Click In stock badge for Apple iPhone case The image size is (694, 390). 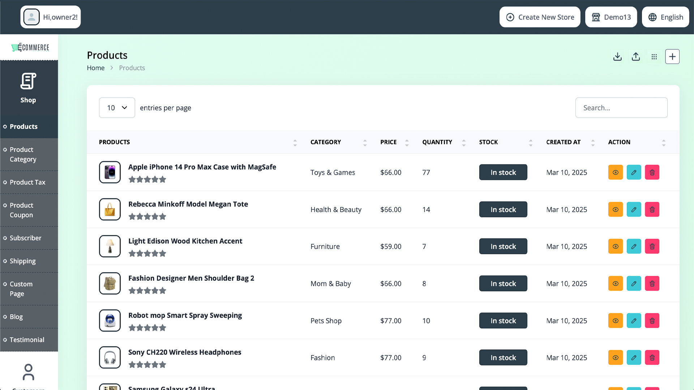click(503, 172)
